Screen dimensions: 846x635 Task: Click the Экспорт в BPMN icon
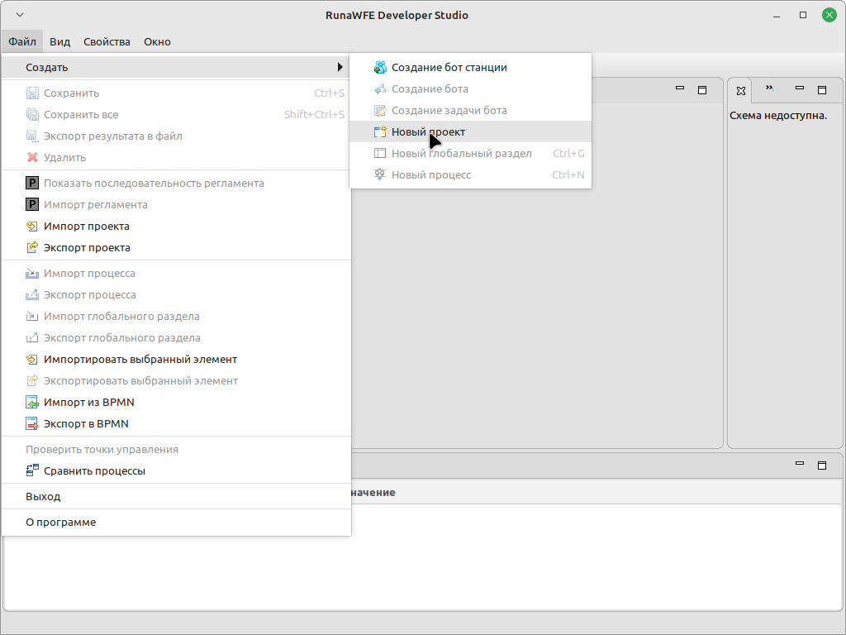[32, 424]
